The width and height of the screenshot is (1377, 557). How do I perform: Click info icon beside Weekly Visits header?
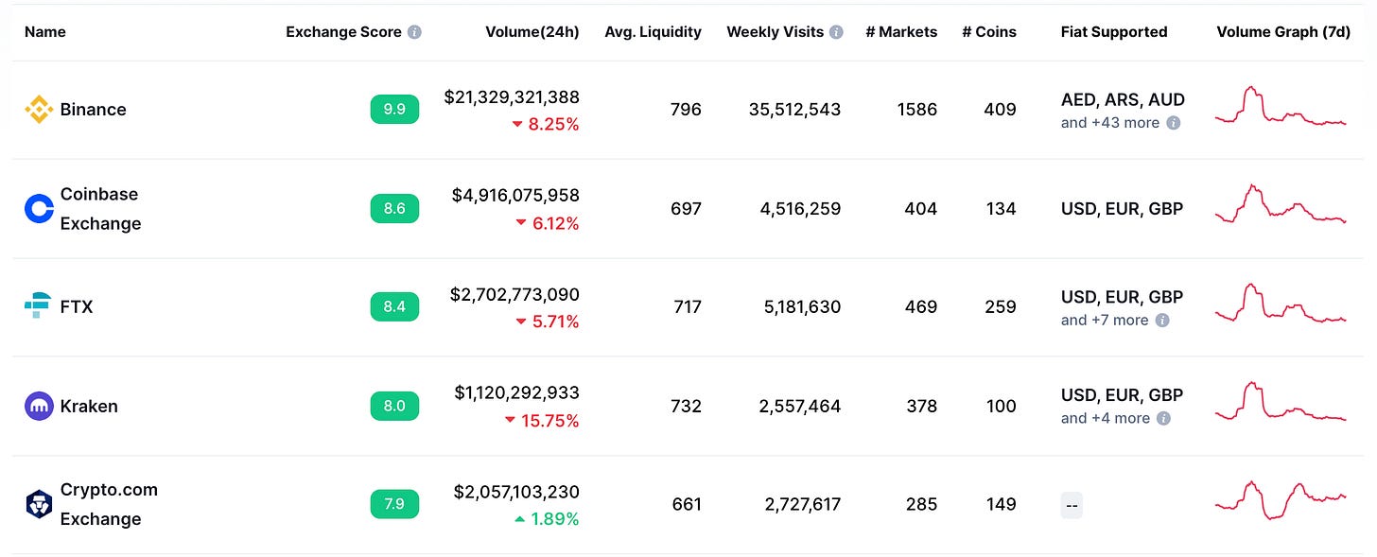pos(836,32)
